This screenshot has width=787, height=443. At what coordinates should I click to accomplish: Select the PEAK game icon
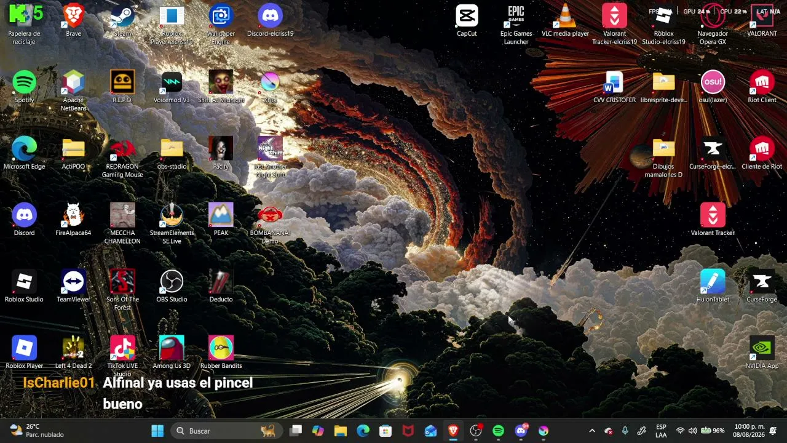click(221, 220)
